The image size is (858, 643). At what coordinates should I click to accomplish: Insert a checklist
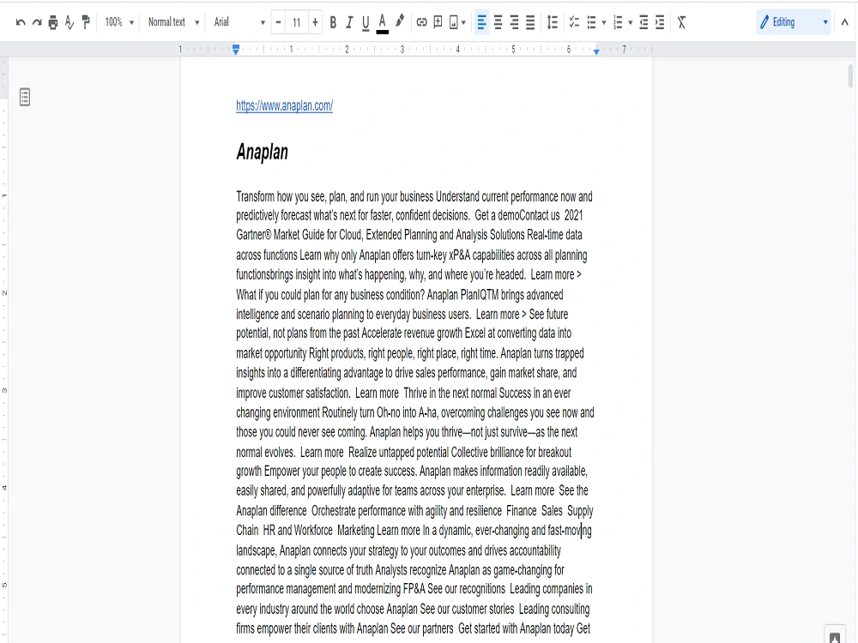click(x=574, y=22)
